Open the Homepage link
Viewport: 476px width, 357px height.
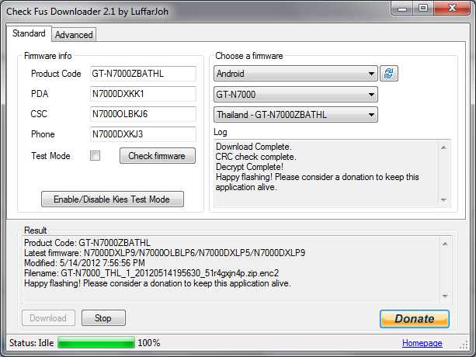tap(422, 343)
